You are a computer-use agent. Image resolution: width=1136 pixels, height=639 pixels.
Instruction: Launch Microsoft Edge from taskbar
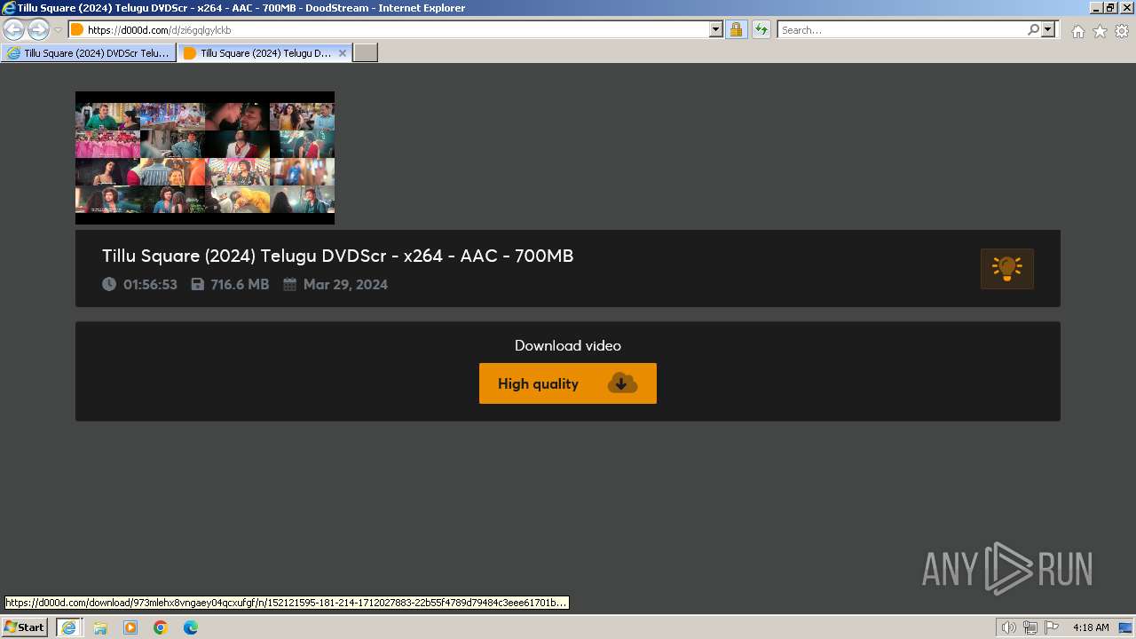pyautogui.click(x=191, y=627)
